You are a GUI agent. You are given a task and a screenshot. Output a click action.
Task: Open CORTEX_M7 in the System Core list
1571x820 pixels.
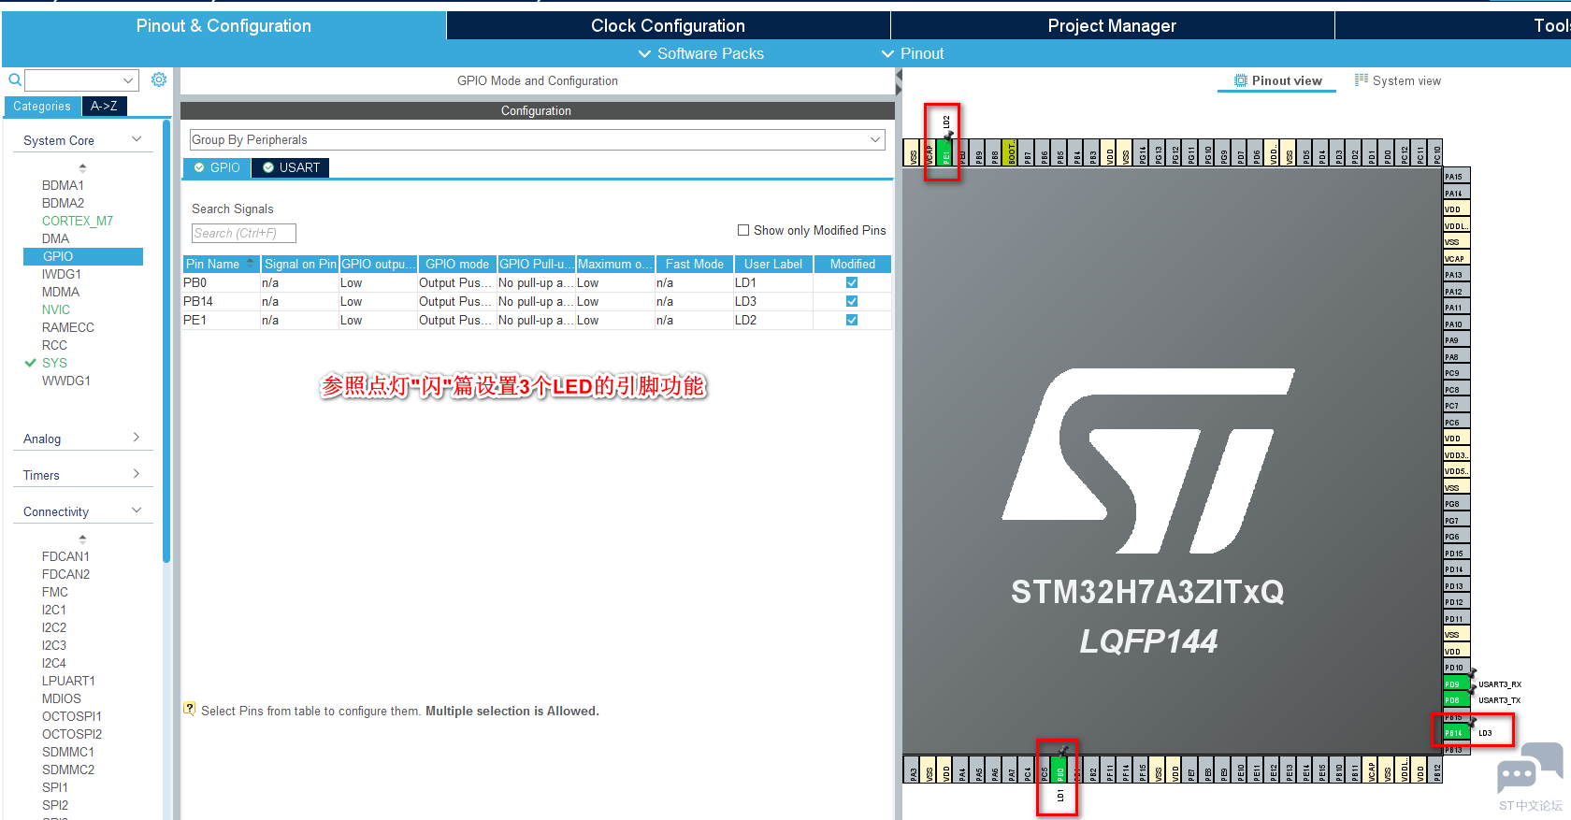(x=78, y=221)
